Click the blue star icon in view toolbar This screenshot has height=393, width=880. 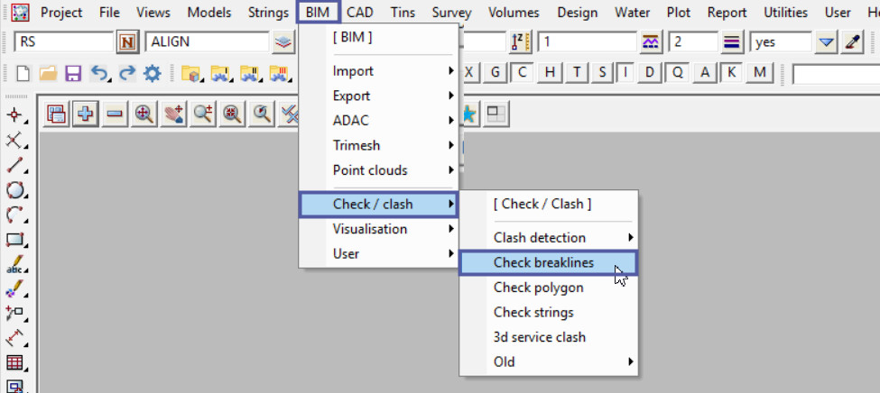coord(468,114)
